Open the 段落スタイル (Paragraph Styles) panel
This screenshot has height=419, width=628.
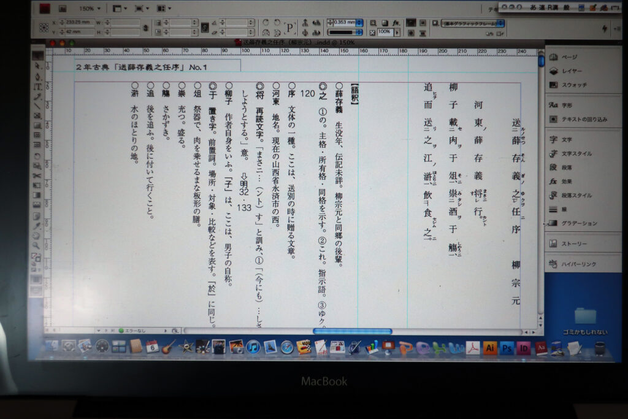click(577, 196)
